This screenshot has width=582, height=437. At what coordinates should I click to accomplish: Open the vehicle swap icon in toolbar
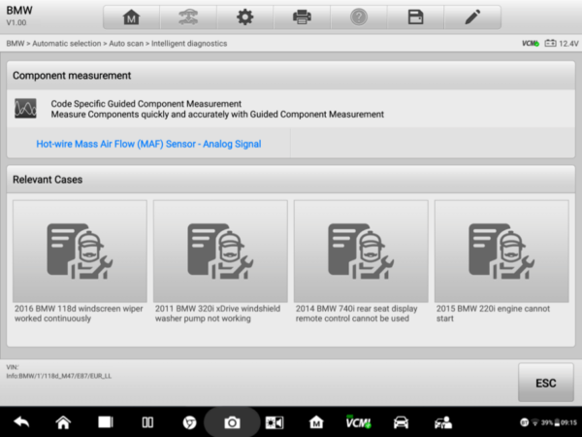[x=188, y=17]
